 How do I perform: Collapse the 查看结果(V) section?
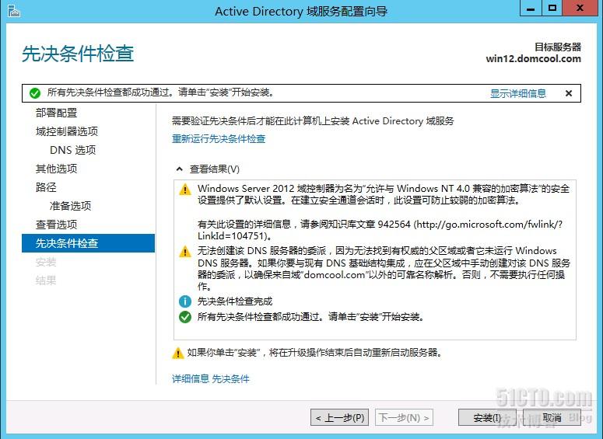(x=179, y=169)
